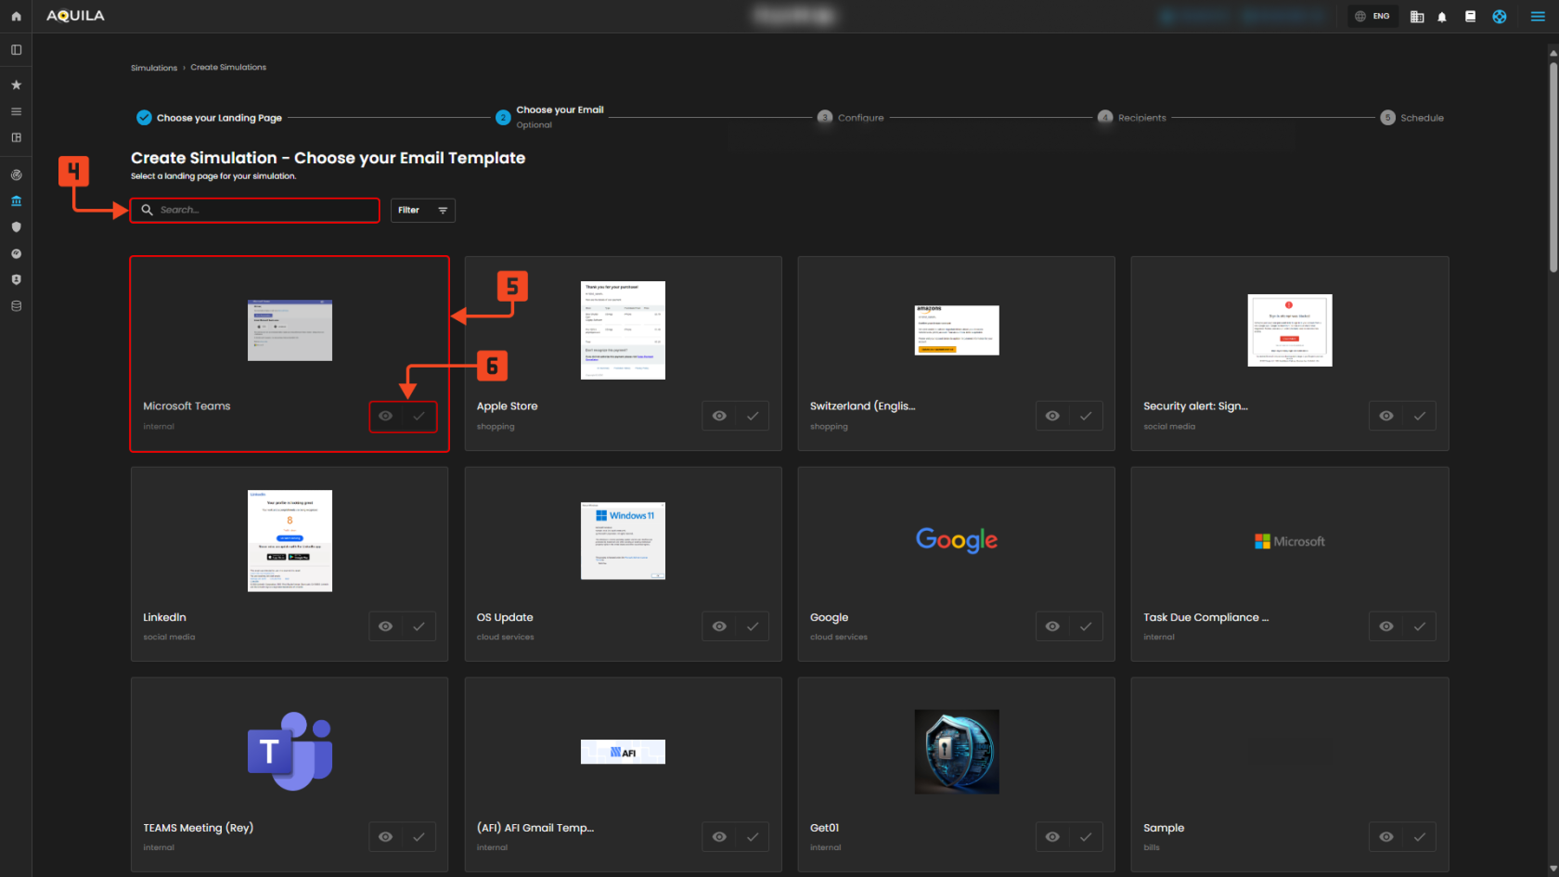1559x877 pixels.
Task: Expand the blue hamburger menu at top right
Action: coord(1538,17)
